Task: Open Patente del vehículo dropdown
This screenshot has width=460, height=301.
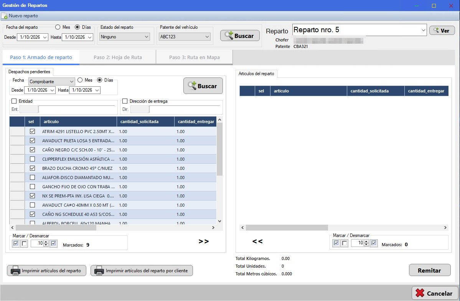Action: tap(185, 37)
